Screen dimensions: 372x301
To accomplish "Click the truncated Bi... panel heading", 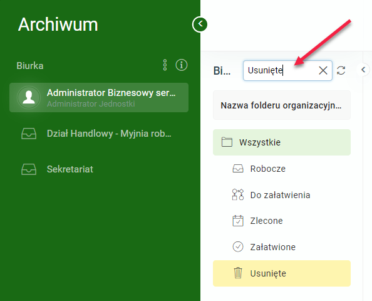I will [x=222, y=71].
